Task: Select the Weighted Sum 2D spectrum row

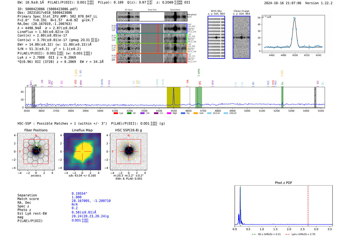Action: coord(152,16)
